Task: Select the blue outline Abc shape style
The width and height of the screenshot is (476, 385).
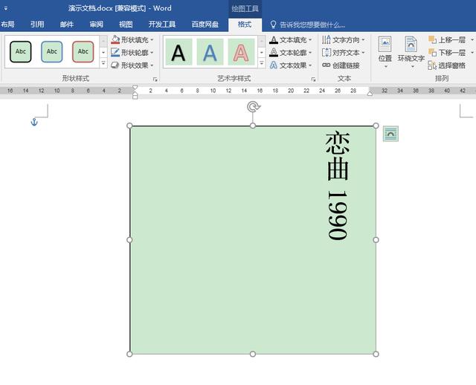Action: pyautogui.click(x=52, y=52)
